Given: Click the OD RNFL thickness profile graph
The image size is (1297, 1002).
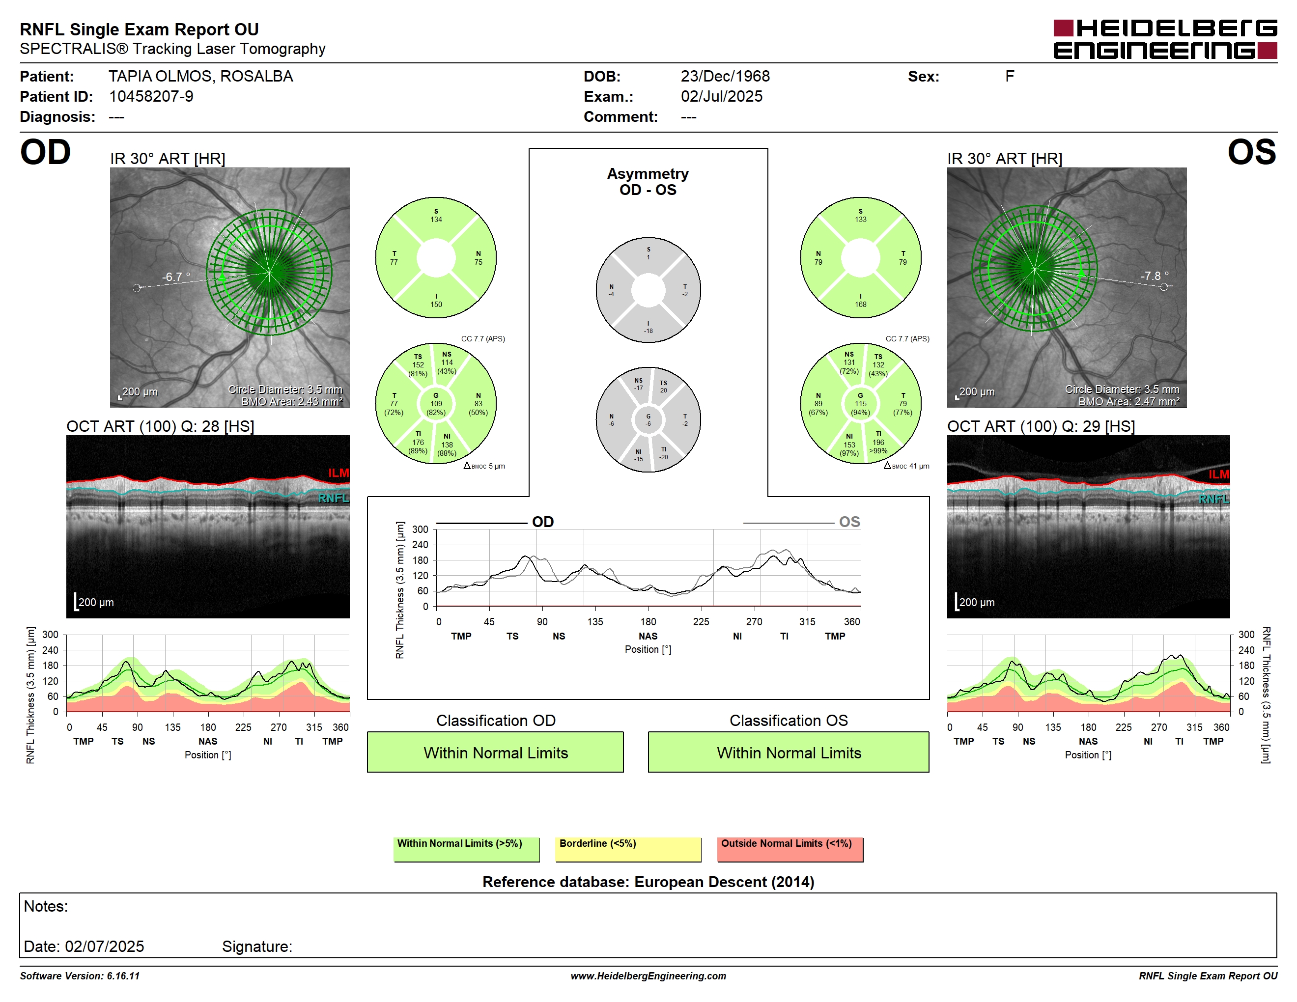Looking at the screenshot, I should tap(208, 673).
